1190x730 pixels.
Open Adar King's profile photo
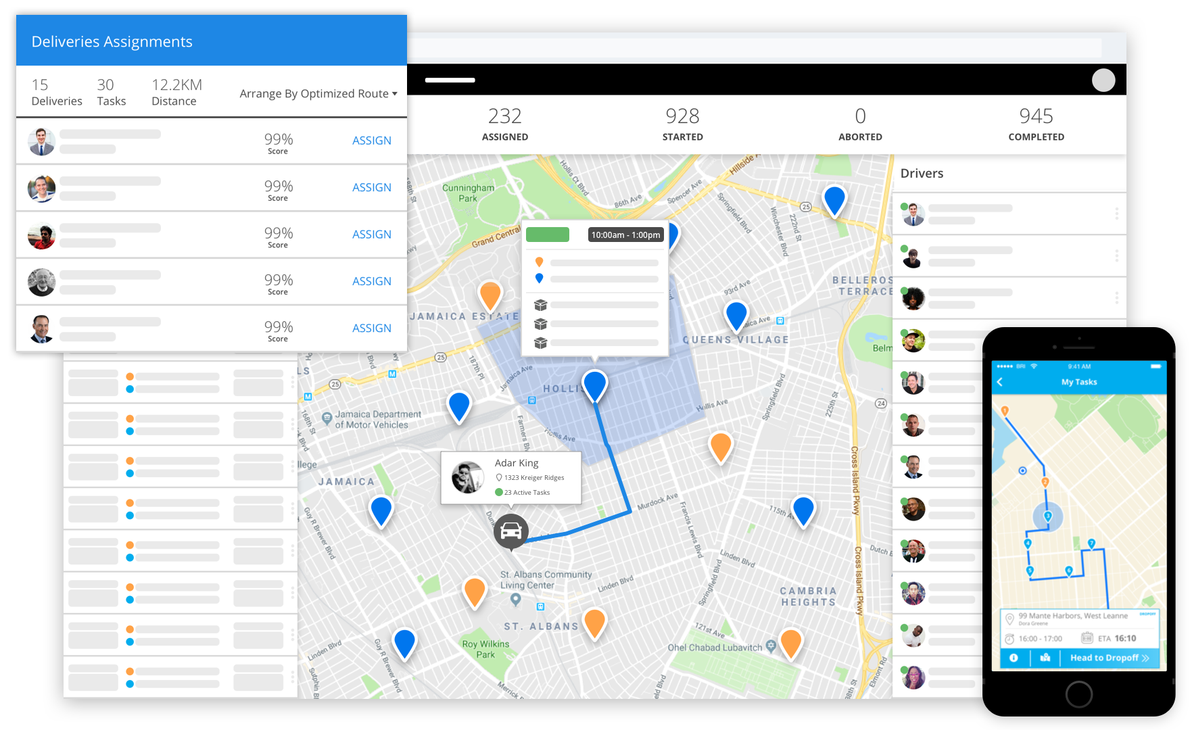coord(467,478)
